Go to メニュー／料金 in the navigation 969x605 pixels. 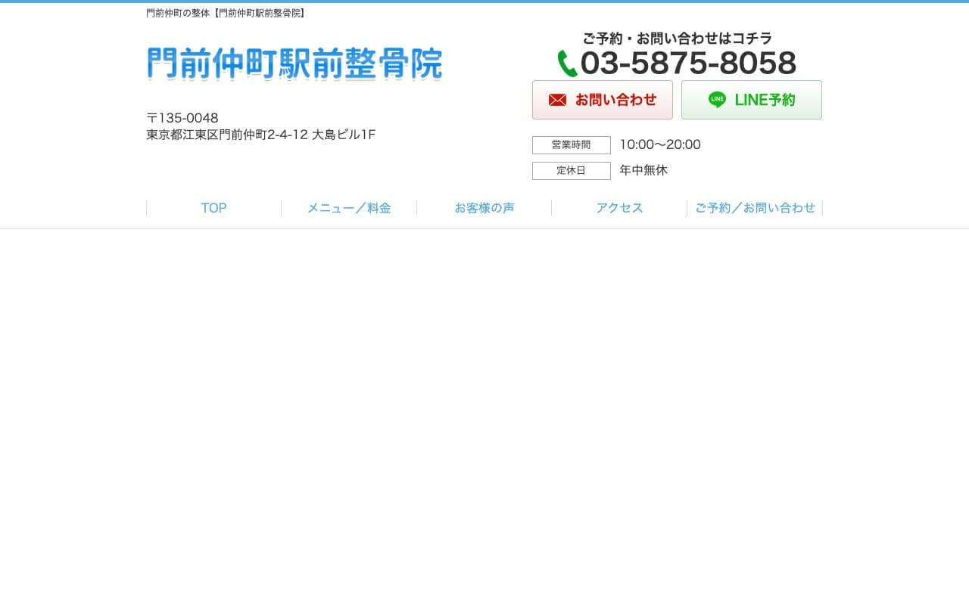[x=349, y=208]
